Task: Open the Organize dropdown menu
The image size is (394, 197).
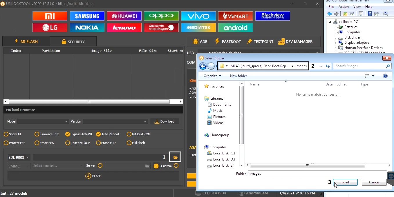Action: point(212,76)
